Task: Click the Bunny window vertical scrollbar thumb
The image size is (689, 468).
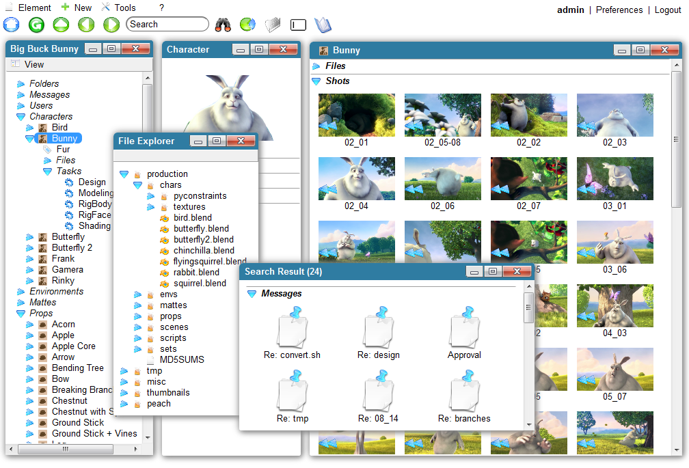Action: (676, 139)
